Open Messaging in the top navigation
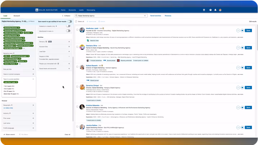Screen dimensions: 258x145 [91, 10]
